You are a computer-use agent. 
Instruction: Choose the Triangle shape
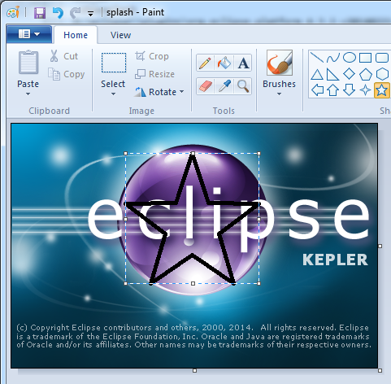coord(317,75)
